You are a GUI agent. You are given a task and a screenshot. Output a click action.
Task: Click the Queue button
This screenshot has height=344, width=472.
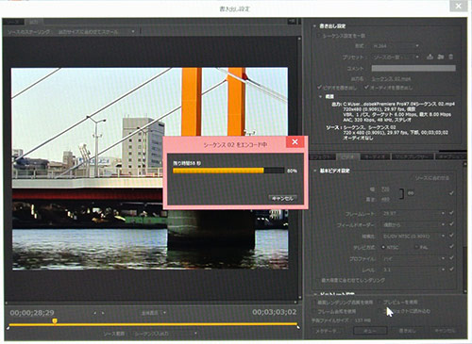pyautogui.click(x=370, y=331)
